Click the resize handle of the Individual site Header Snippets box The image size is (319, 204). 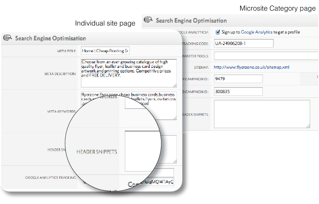pyautogui.click(x=175, y=161)
